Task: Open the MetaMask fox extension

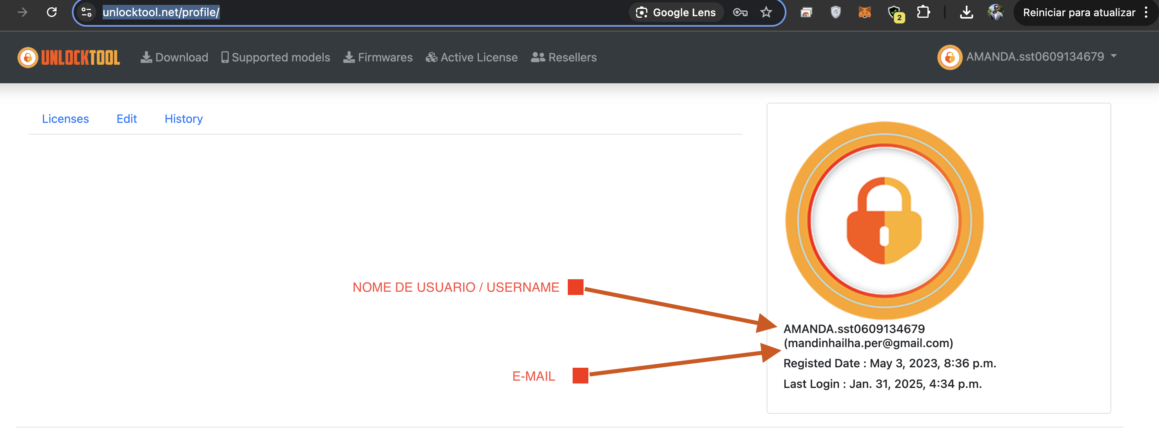Action: coord(864,12)
